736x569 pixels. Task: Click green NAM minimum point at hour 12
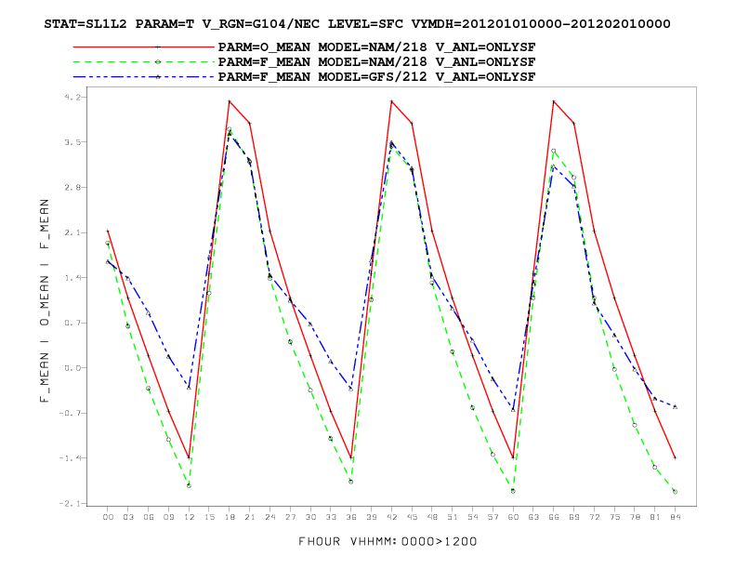(189, 485)
